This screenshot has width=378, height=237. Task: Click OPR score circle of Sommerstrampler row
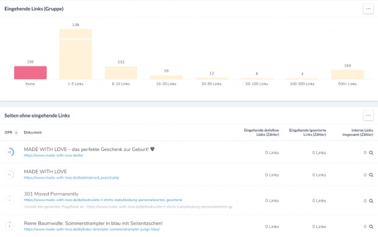pyautogui.click(x=10, y=226)
